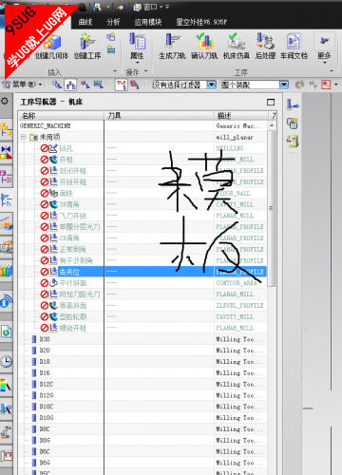Open the color palette sidebar tab
Screen dimensions: 342x475
(x=6, y=386)
